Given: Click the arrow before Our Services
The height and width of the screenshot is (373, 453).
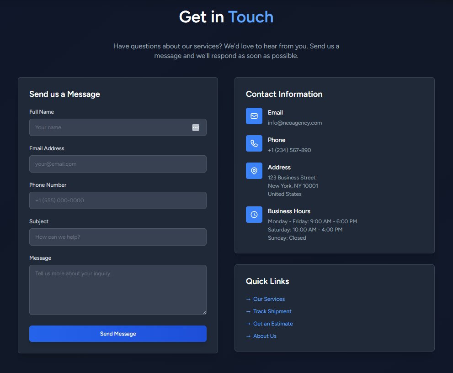Looking at the screenshot, I should [x=248, y=299].
